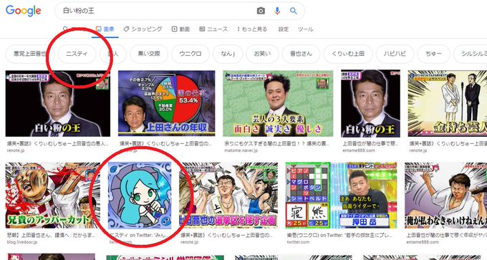487x260 pixels.
Task: Open the 芸人の3大要素 image result
Action: pyautogui.click(x=278, y=103)
